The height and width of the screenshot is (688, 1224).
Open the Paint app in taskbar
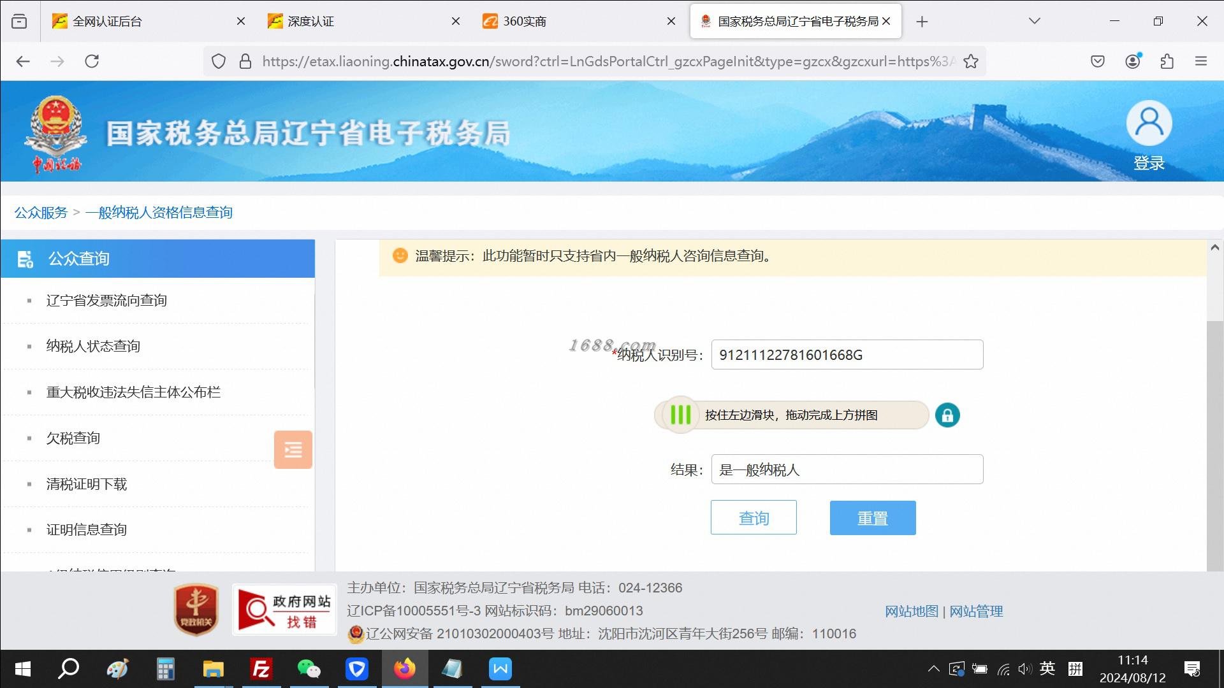[x=117, y=669]
